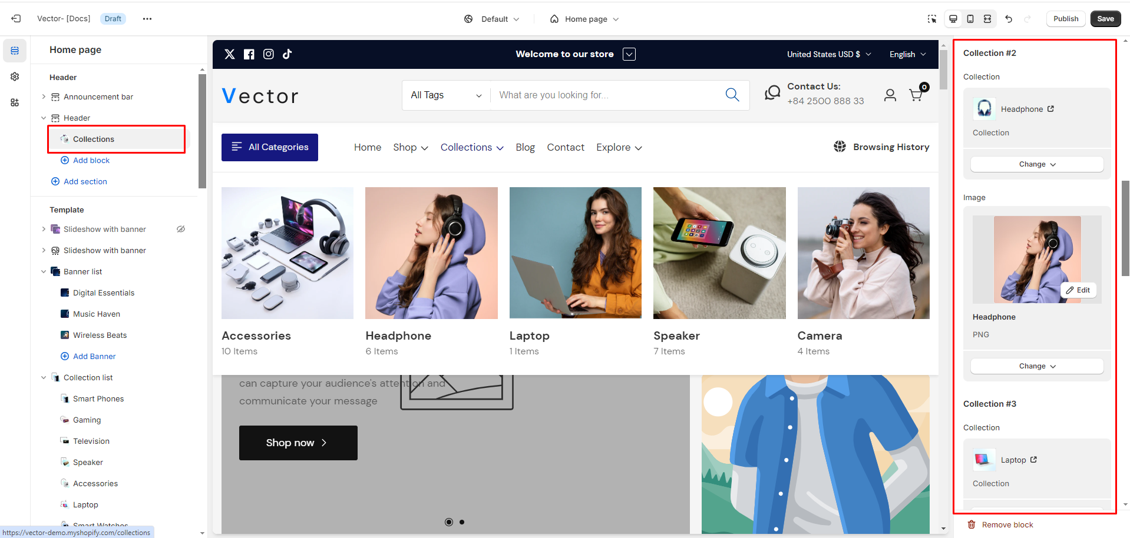Click the shopping cart icon
Viewport: 1130px width, 538px height.
click(916, 95)
